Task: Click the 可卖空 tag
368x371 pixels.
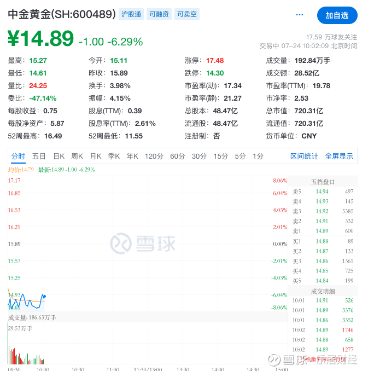Action: 187,14
